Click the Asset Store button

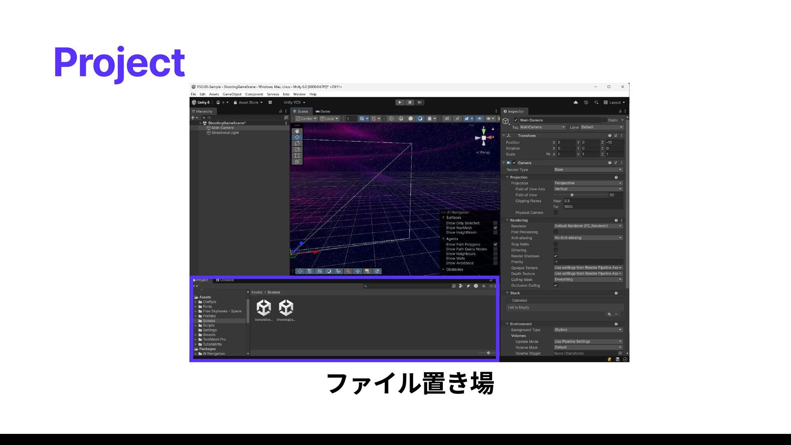coord(248,103)
